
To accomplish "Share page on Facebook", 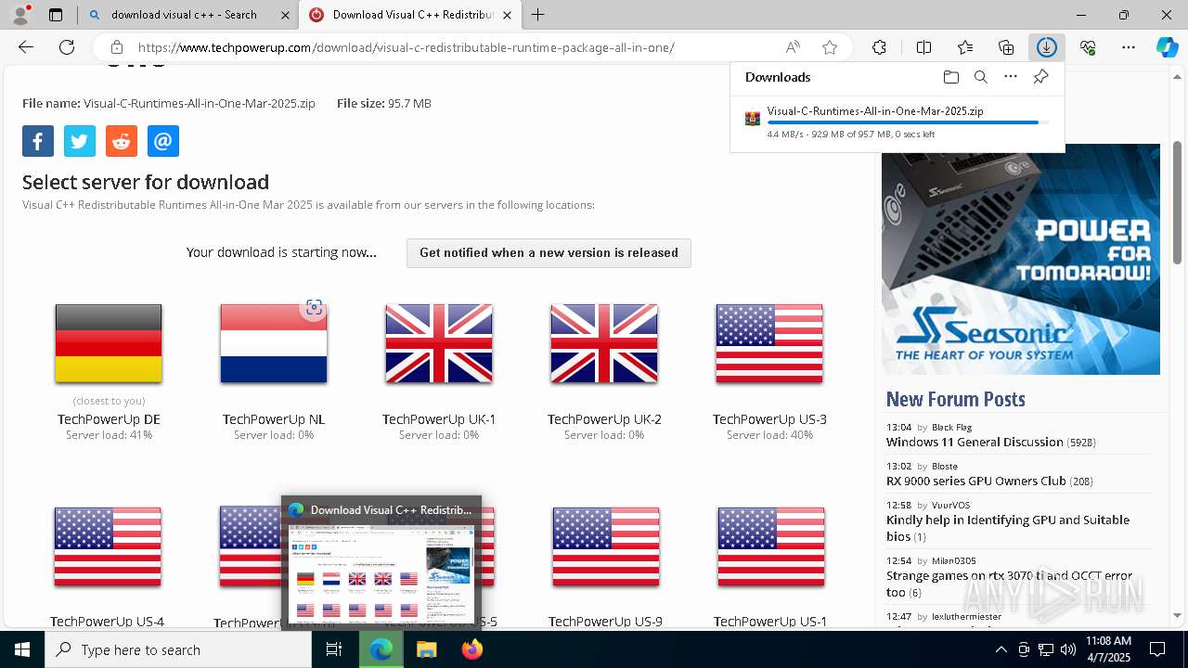I will point(38,141).
